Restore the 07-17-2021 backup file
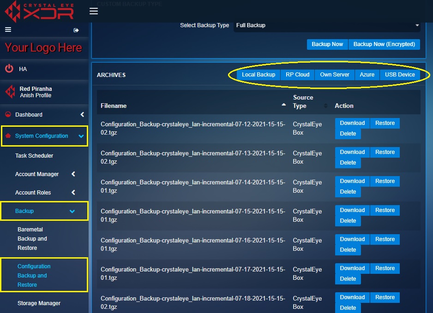This screenshot has width=433, height=313. [x=385, y=268]
